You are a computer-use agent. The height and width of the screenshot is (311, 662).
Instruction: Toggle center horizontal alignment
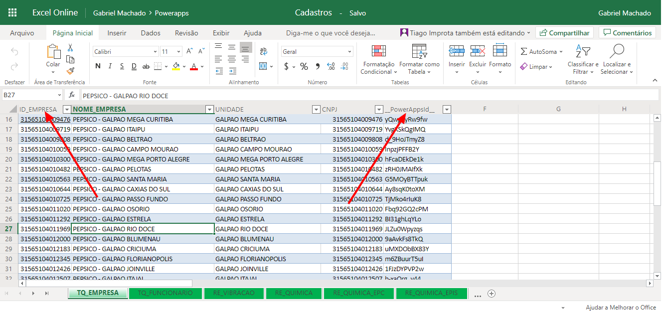coord(232,59)
